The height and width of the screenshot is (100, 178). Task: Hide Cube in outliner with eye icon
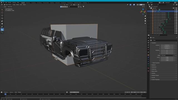(175, 11)
